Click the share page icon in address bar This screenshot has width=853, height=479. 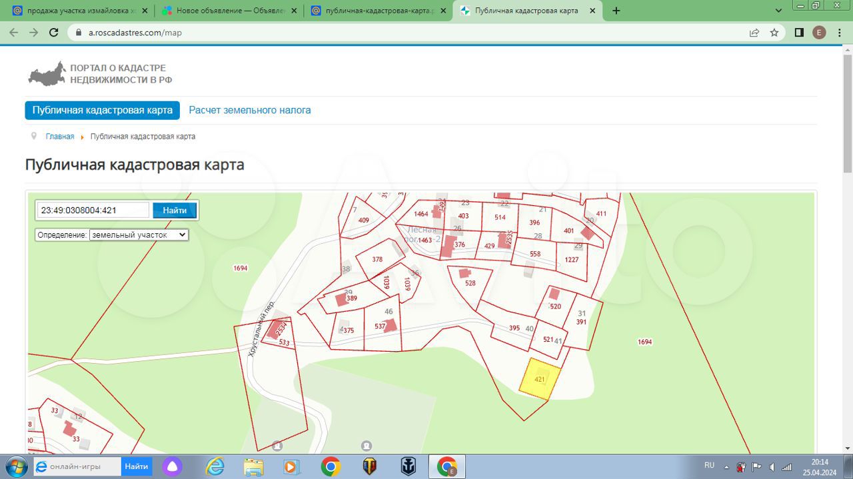point(754,32)
